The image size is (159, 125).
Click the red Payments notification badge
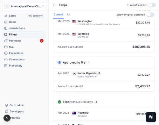click(42, 41)
